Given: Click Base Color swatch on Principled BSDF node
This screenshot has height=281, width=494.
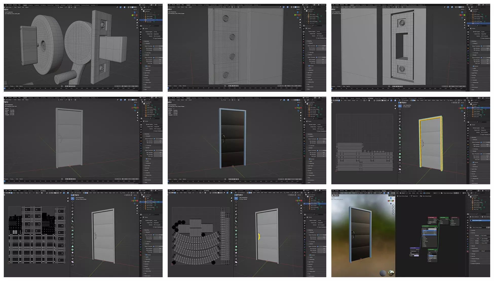Looking at the screenshot, I should coord(432,229).
